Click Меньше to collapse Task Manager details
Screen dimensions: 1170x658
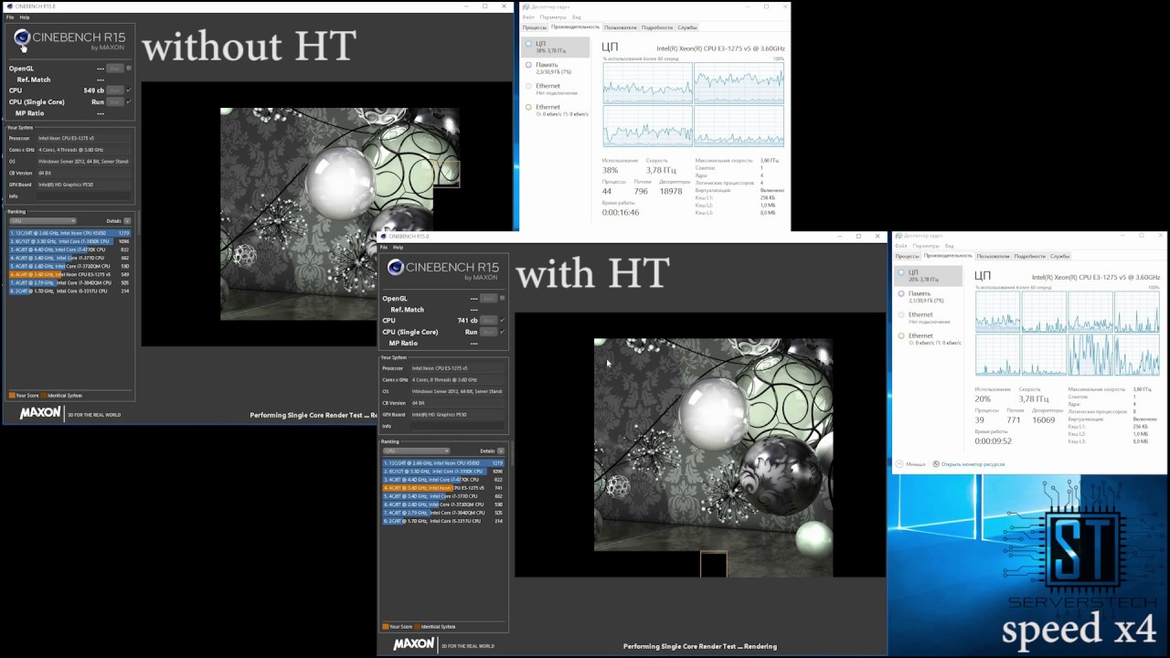pos(916,464)
